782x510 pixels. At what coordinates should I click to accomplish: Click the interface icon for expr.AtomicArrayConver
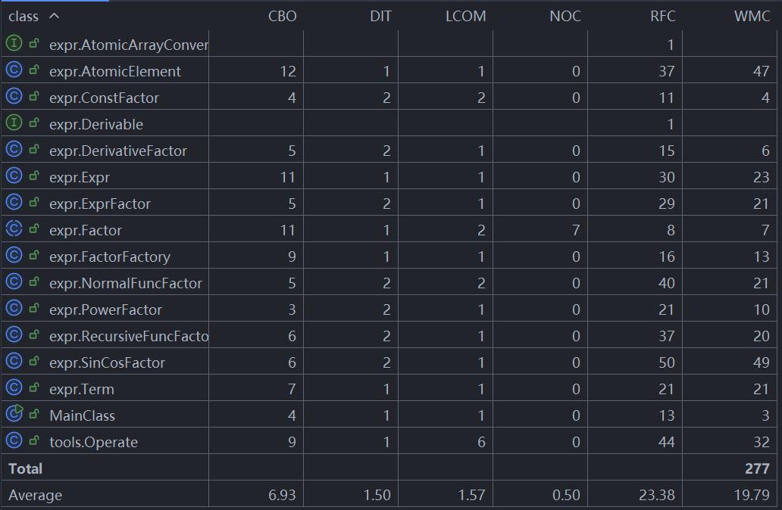coord(14,43)
